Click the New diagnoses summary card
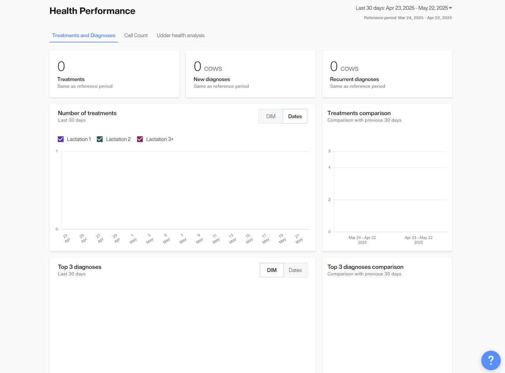The height and width of the screenshot is (373, 505). pos(251,74)
